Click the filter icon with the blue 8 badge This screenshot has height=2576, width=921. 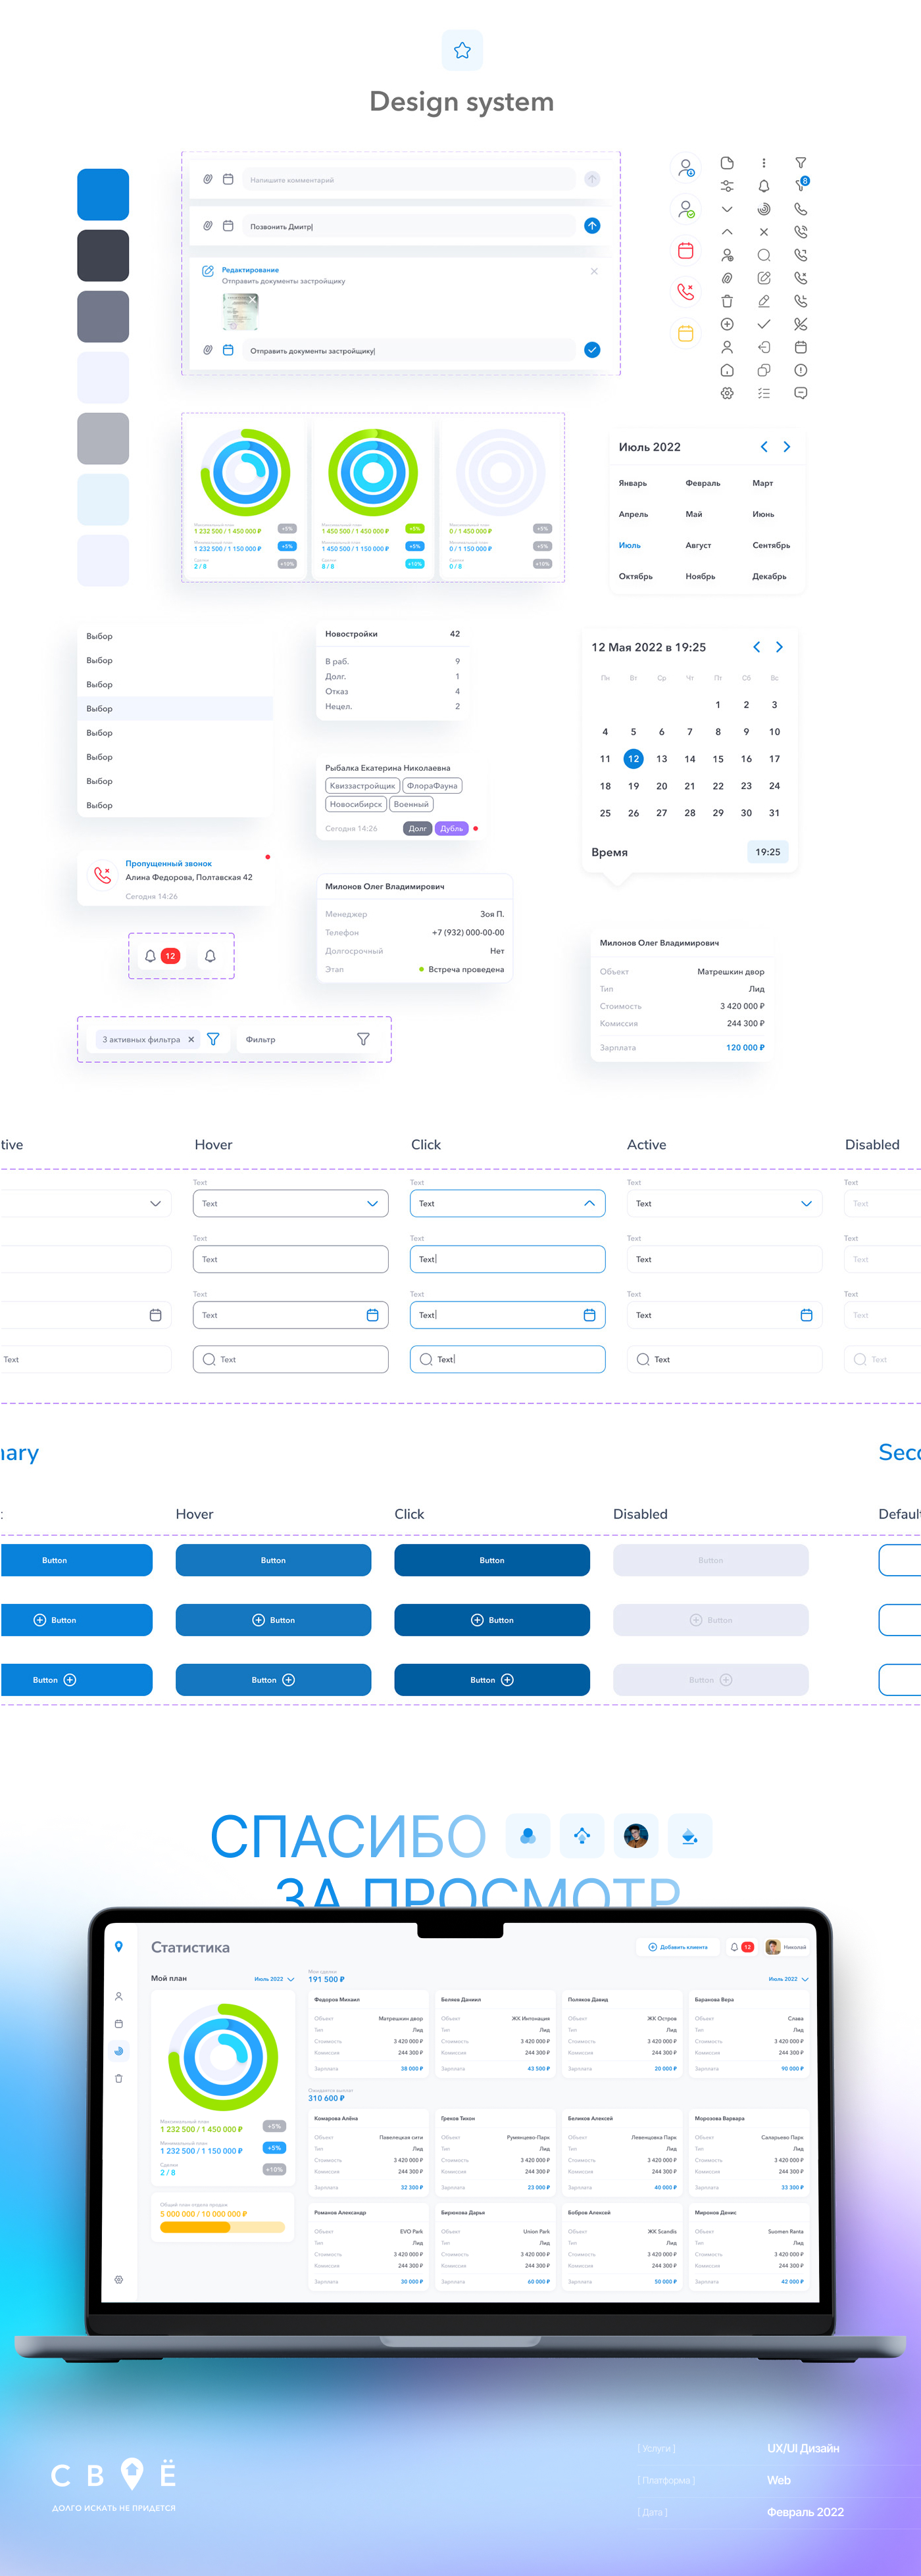(802, 184)
